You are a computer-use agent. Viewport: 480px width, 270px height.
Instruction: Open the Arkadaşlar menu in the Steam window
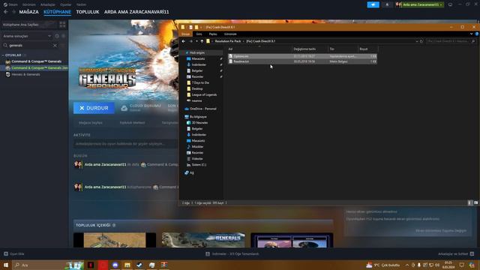click(x=48, y=4)
